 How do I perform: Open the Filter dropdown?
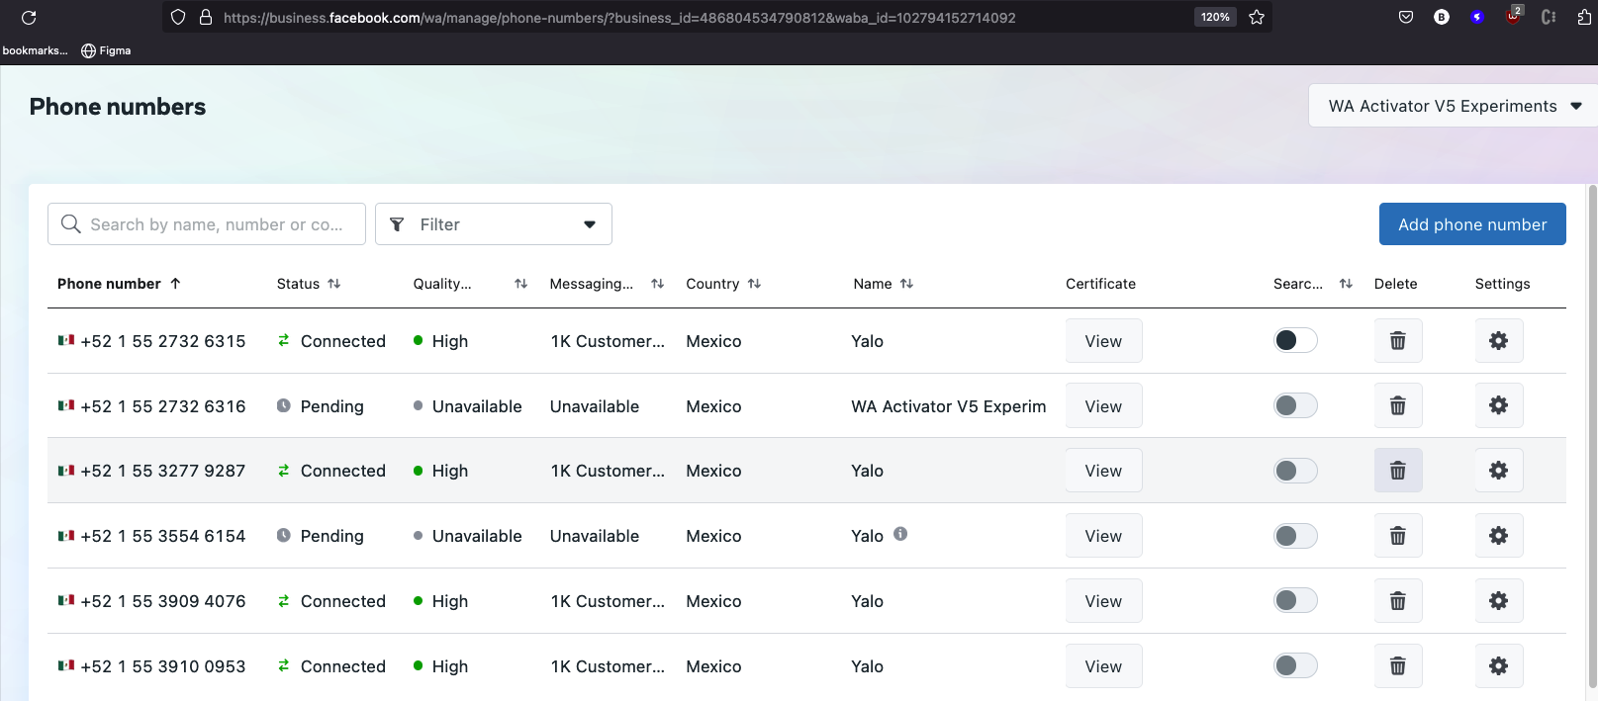494,224
